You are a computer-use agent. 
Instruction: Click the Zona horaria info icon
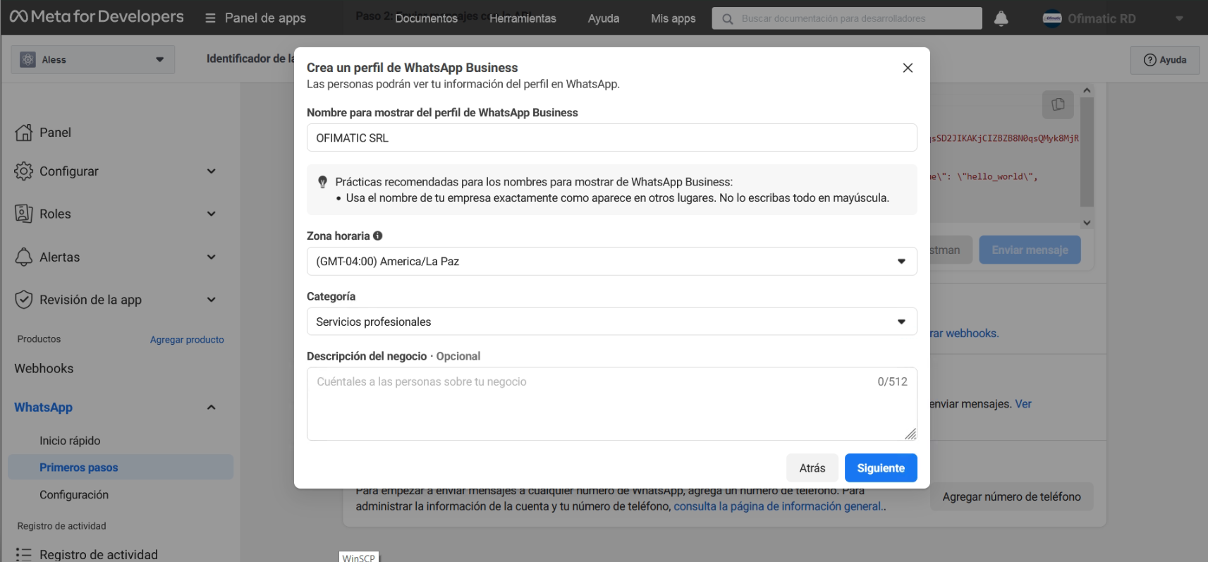click(378, 236)
